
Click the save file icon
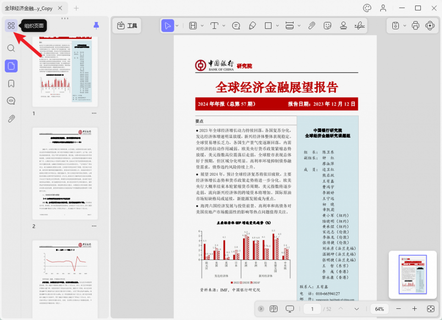coord(395,25)
